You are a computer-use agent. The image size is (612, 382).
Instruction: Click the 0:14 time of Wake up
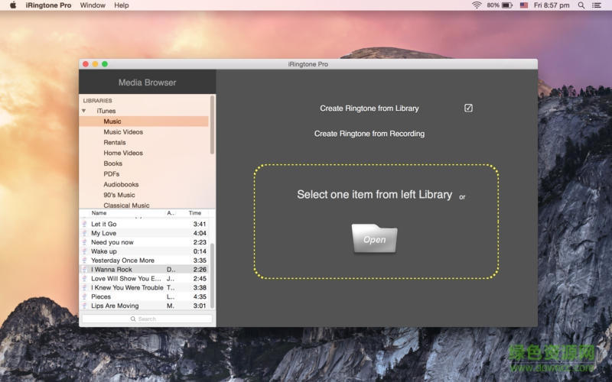click(x=200, y=251)
